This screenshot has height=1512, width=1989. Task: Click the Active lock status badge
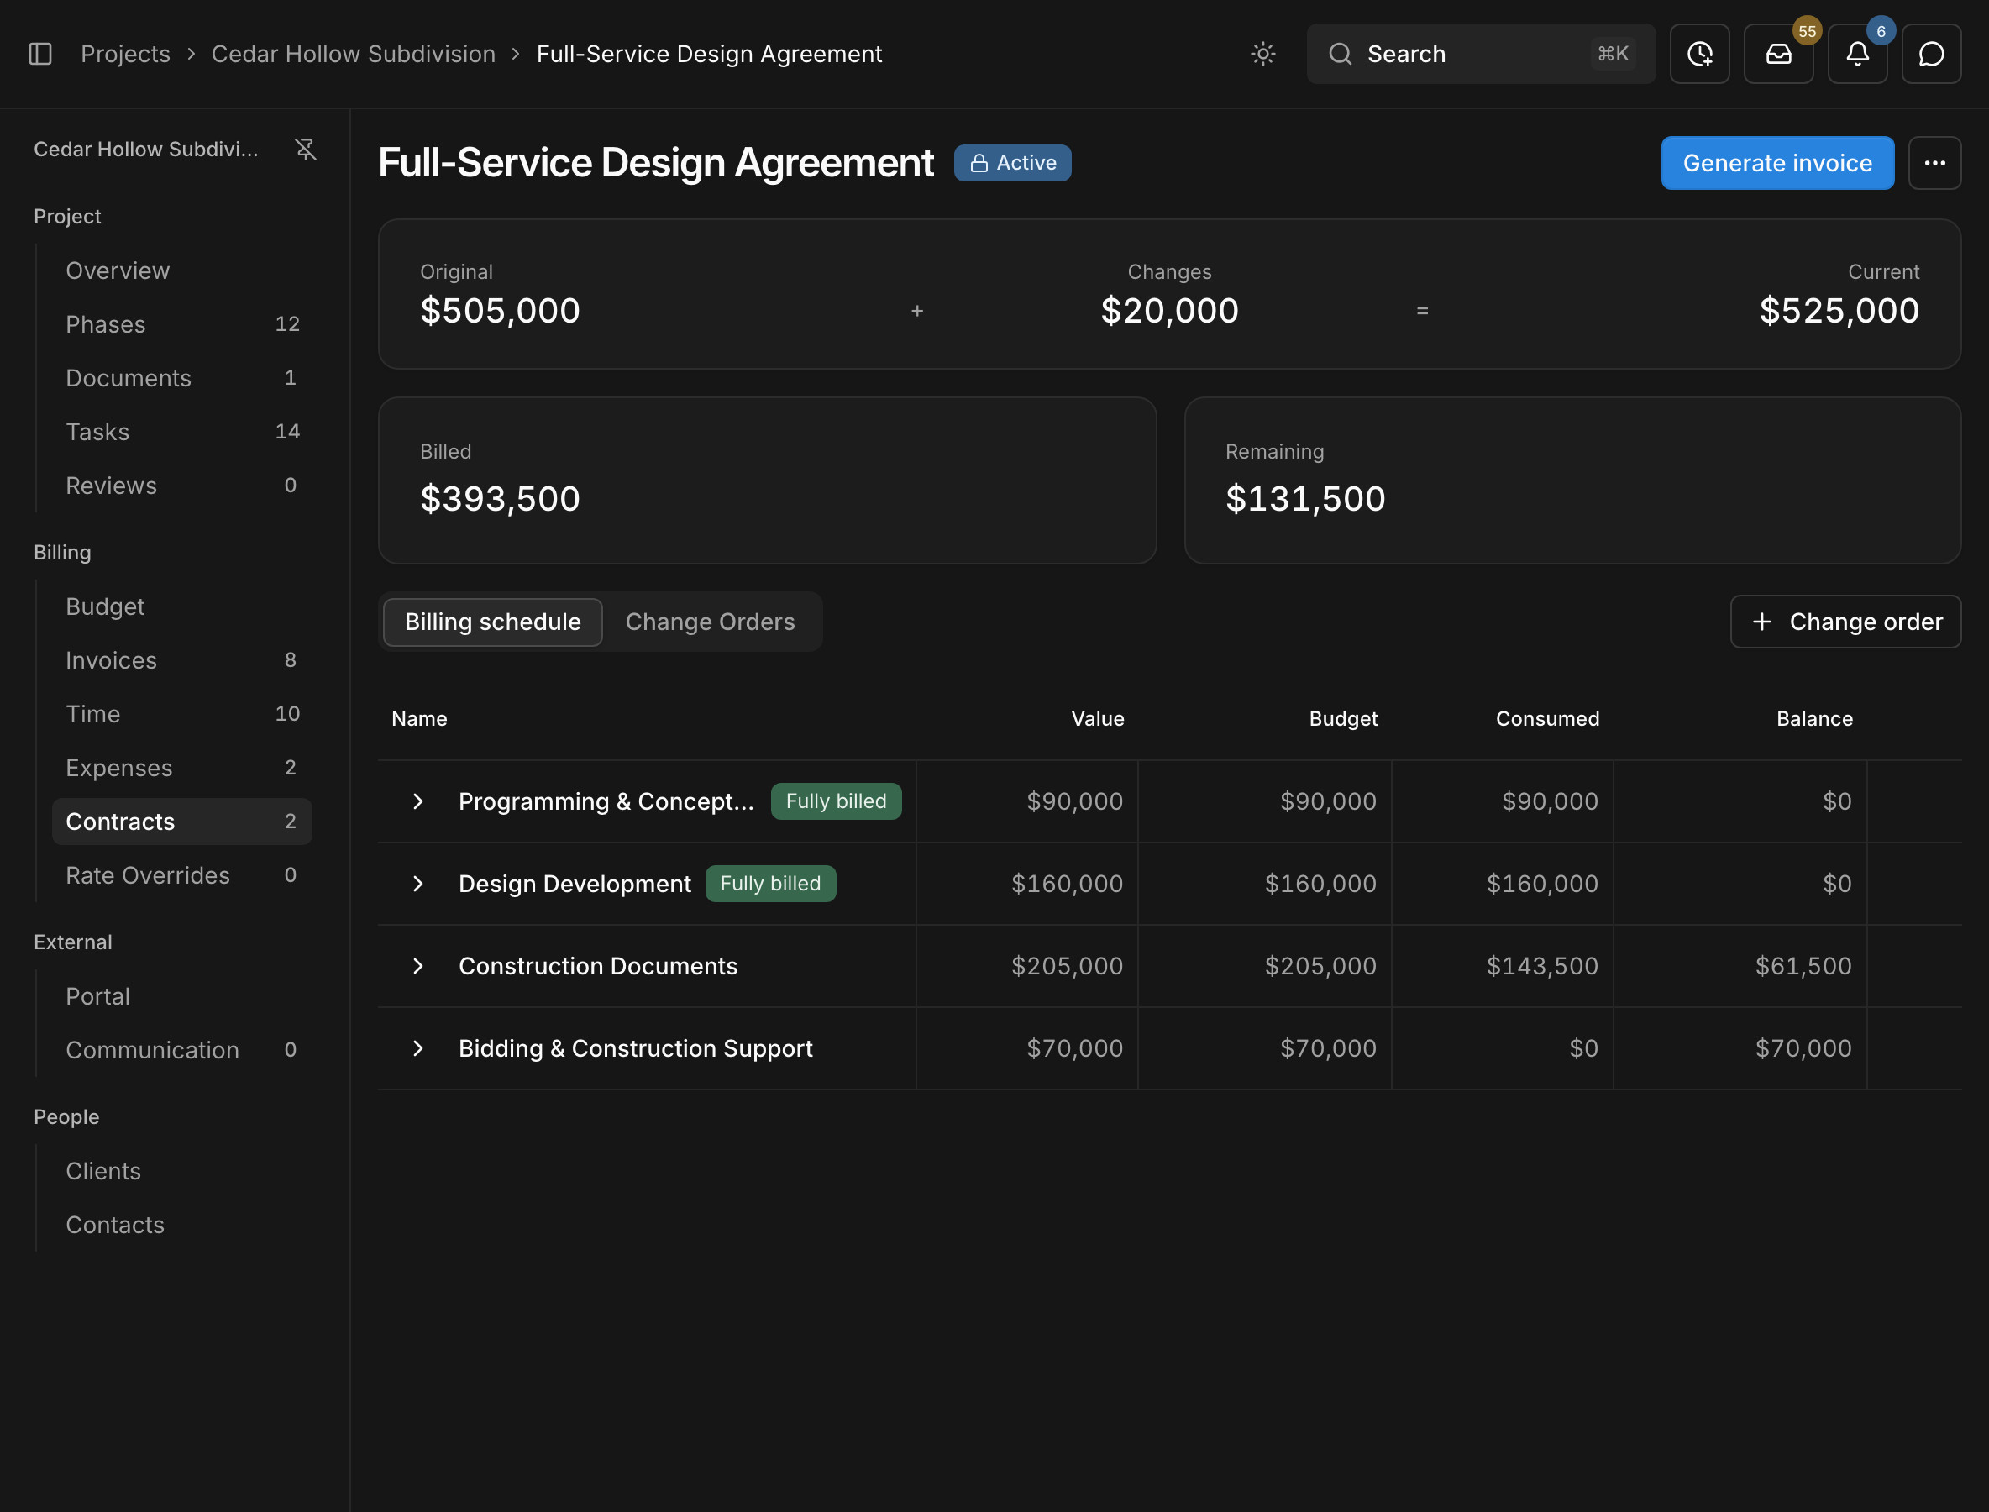pyautogui.click(x=1012, y=163)
